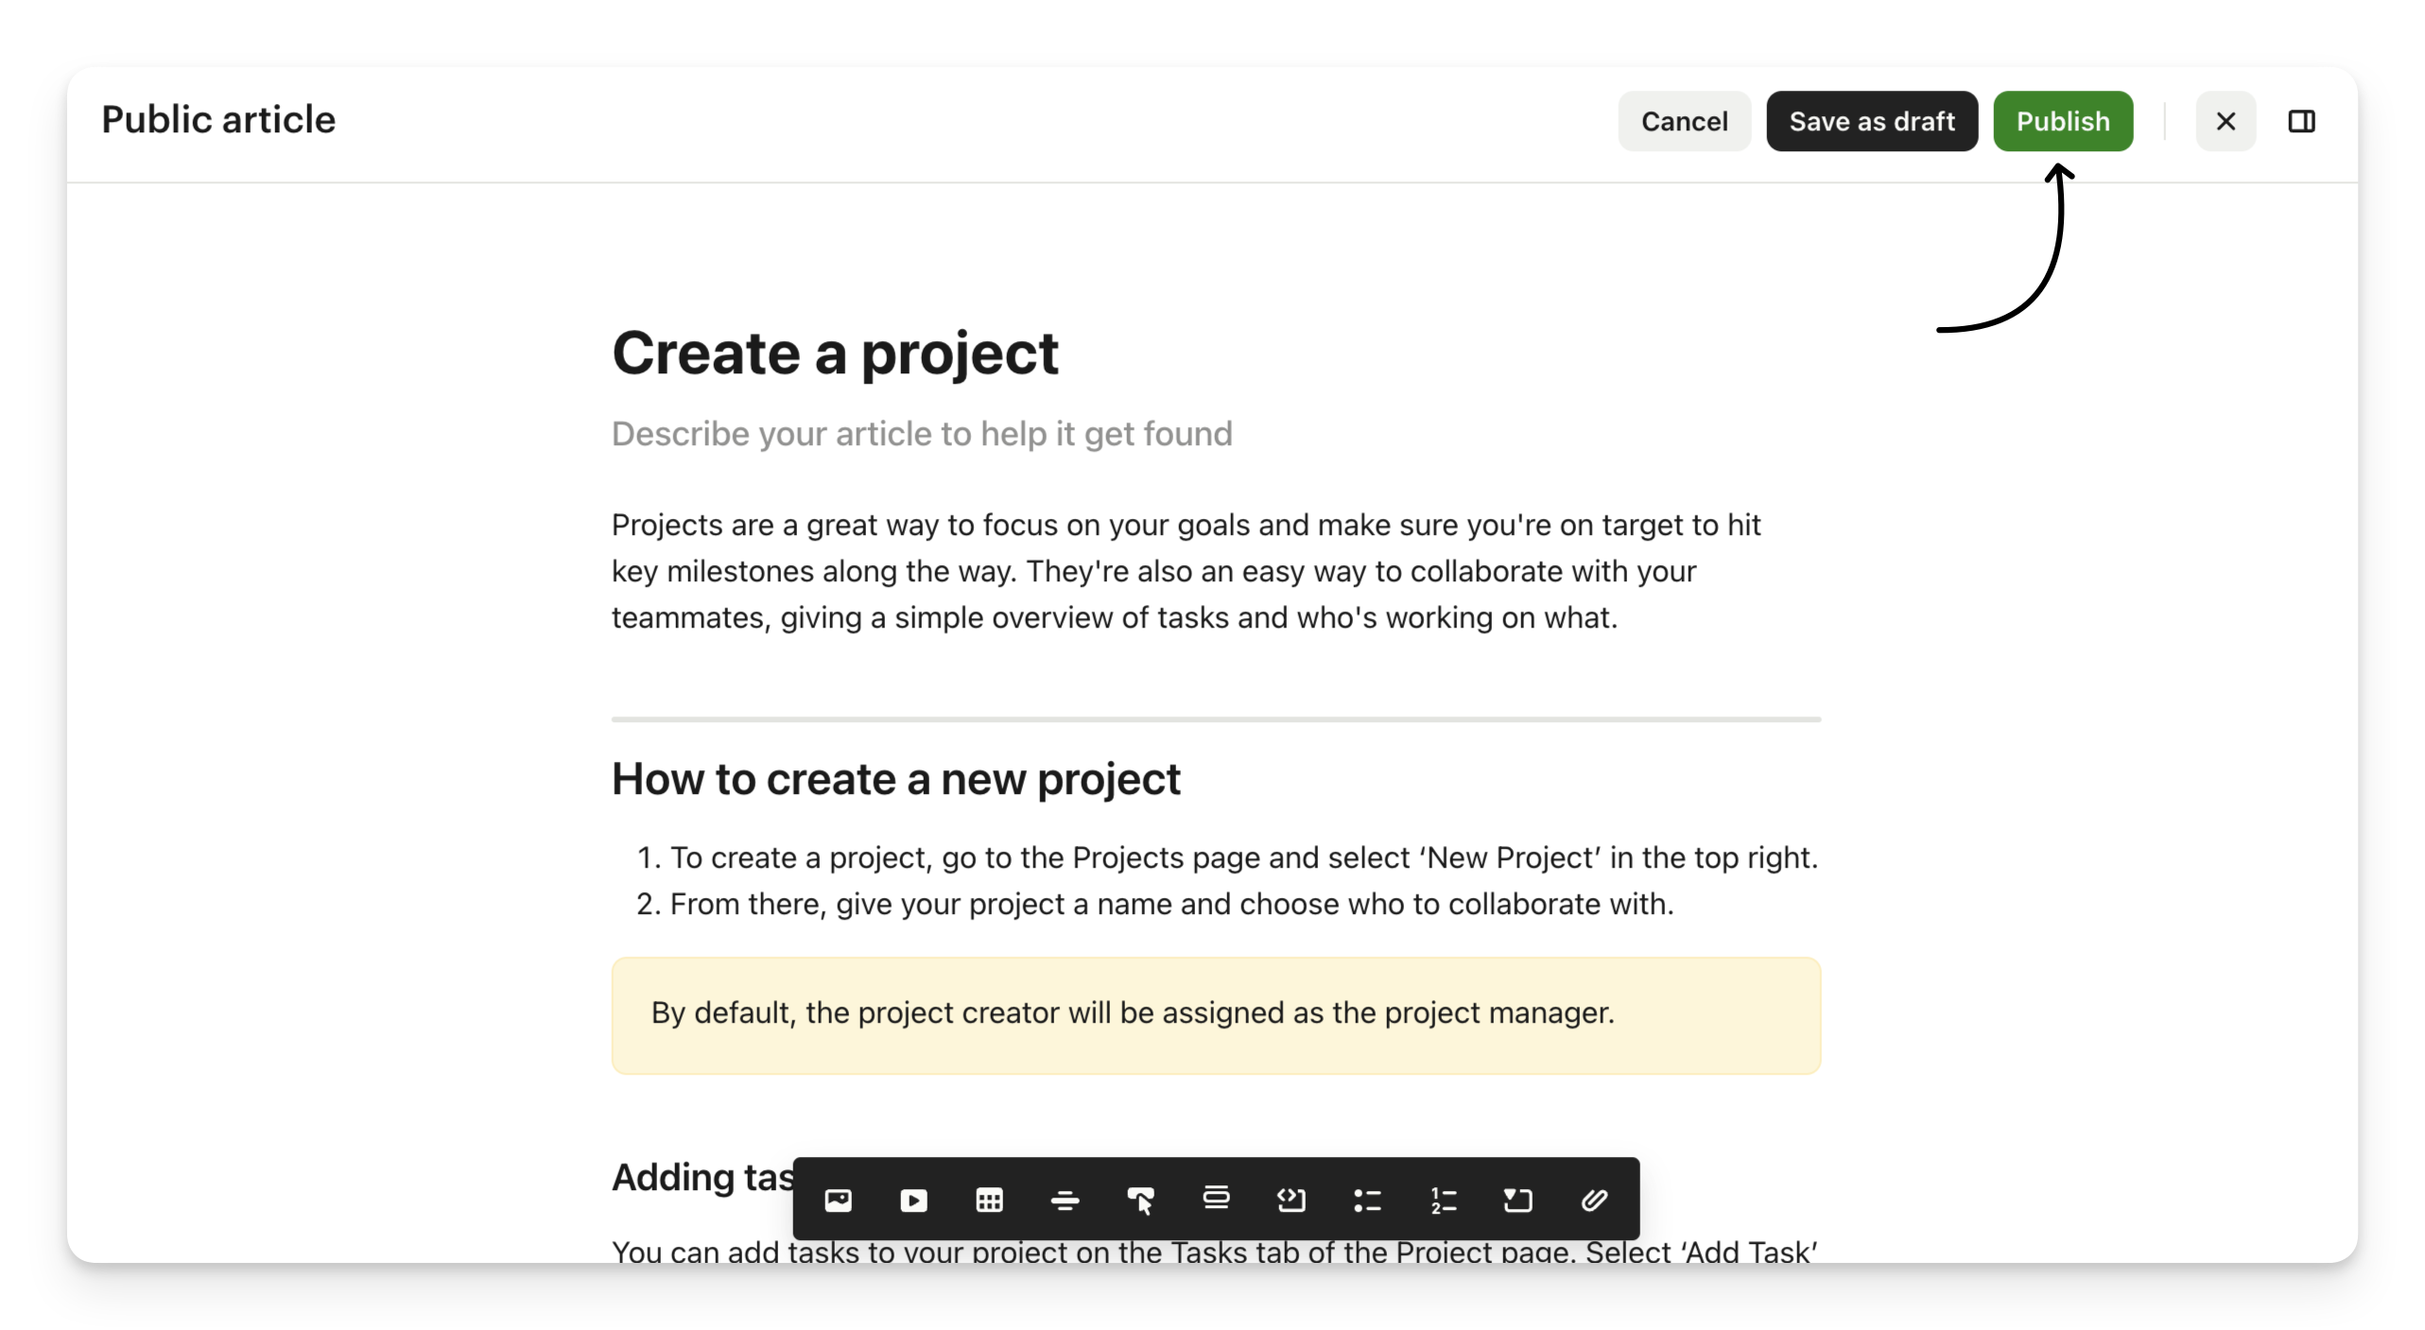The image size is (2425, 1330).
Task: Click inside the yellow callout text
Action: click(1132, 1013)
